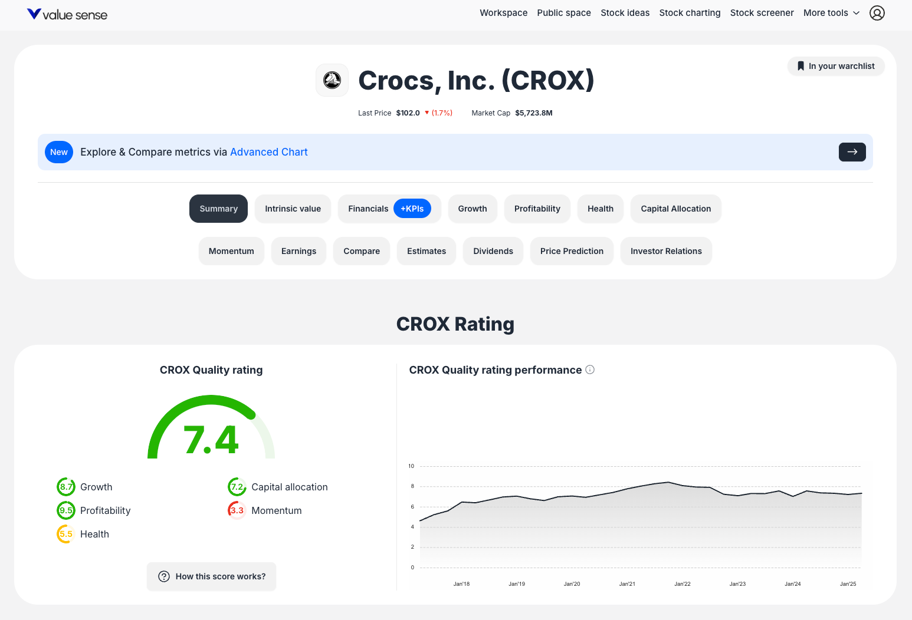912x620 pixels.
Task: Click the Last Price $102.0 value
Action: click(x=408, y=113)
